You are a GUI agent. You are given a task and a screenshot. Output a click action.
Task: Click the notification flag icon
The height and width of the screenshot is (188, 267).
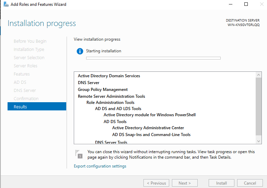point(79,154)
